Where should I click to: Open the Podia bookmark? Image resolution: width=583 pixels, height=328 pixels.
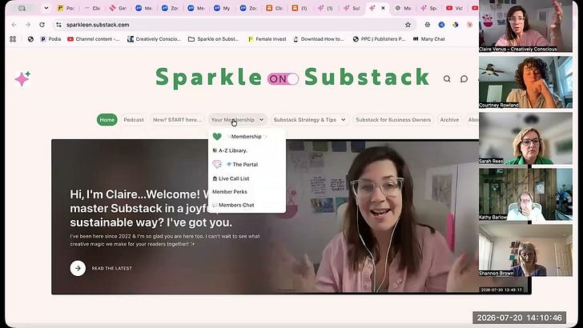(x=50, y=39)
